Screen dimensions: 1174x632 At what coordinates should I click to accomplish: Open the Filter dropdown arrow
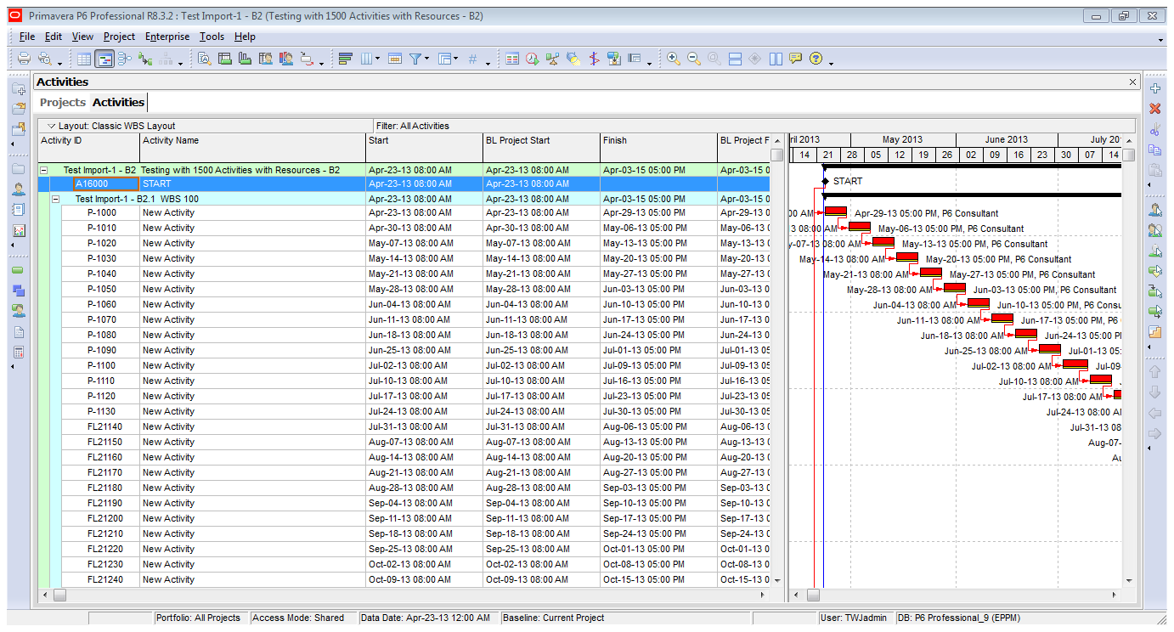(427, 59)
